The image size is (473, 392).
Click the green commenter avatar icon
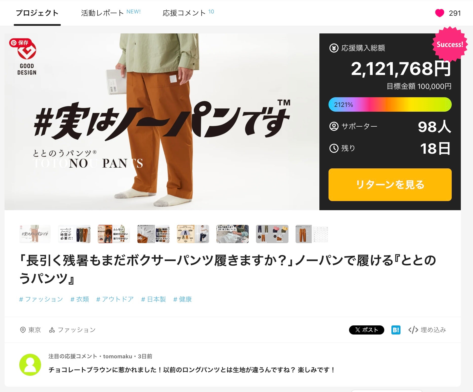(30, 365)
